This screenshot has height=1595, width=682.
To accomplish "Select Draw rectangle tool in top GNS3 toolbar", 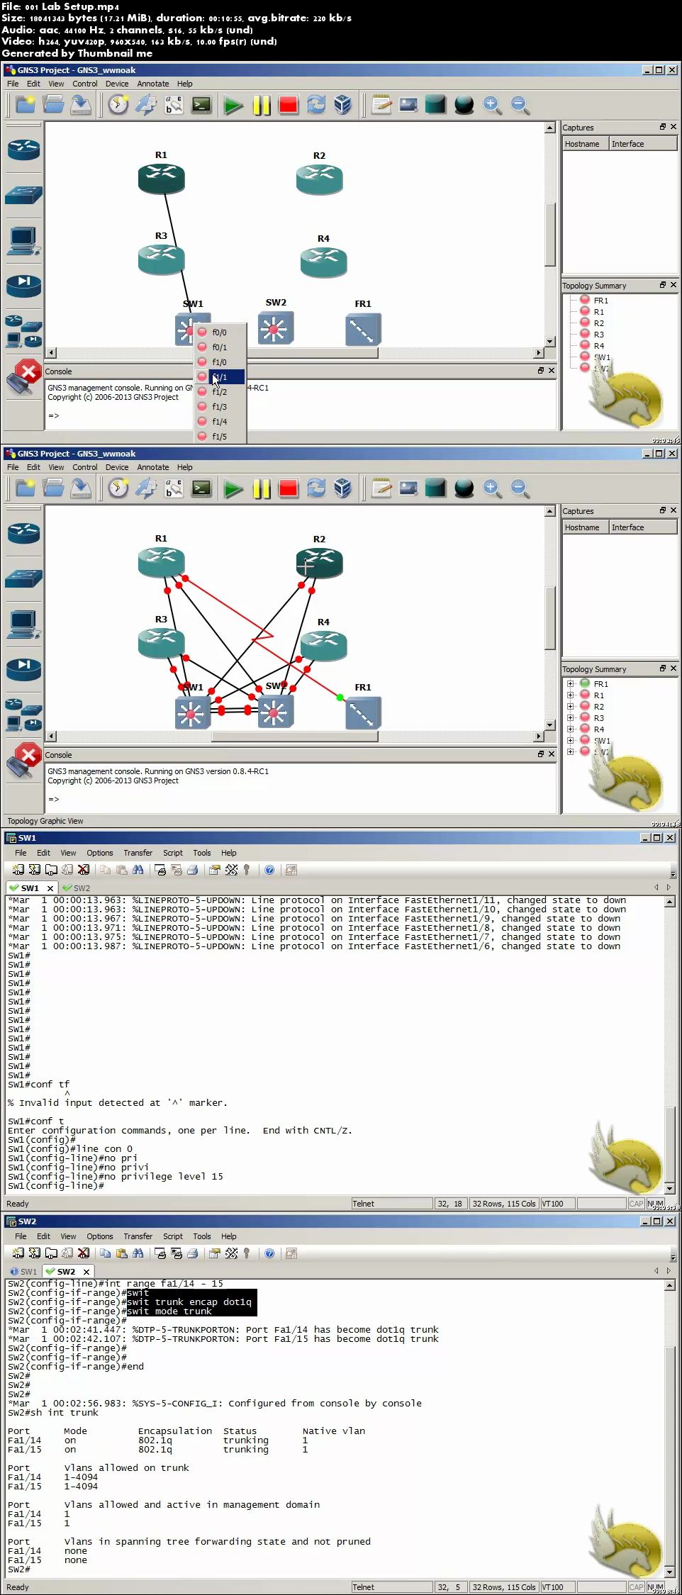I will coord(436,105).
